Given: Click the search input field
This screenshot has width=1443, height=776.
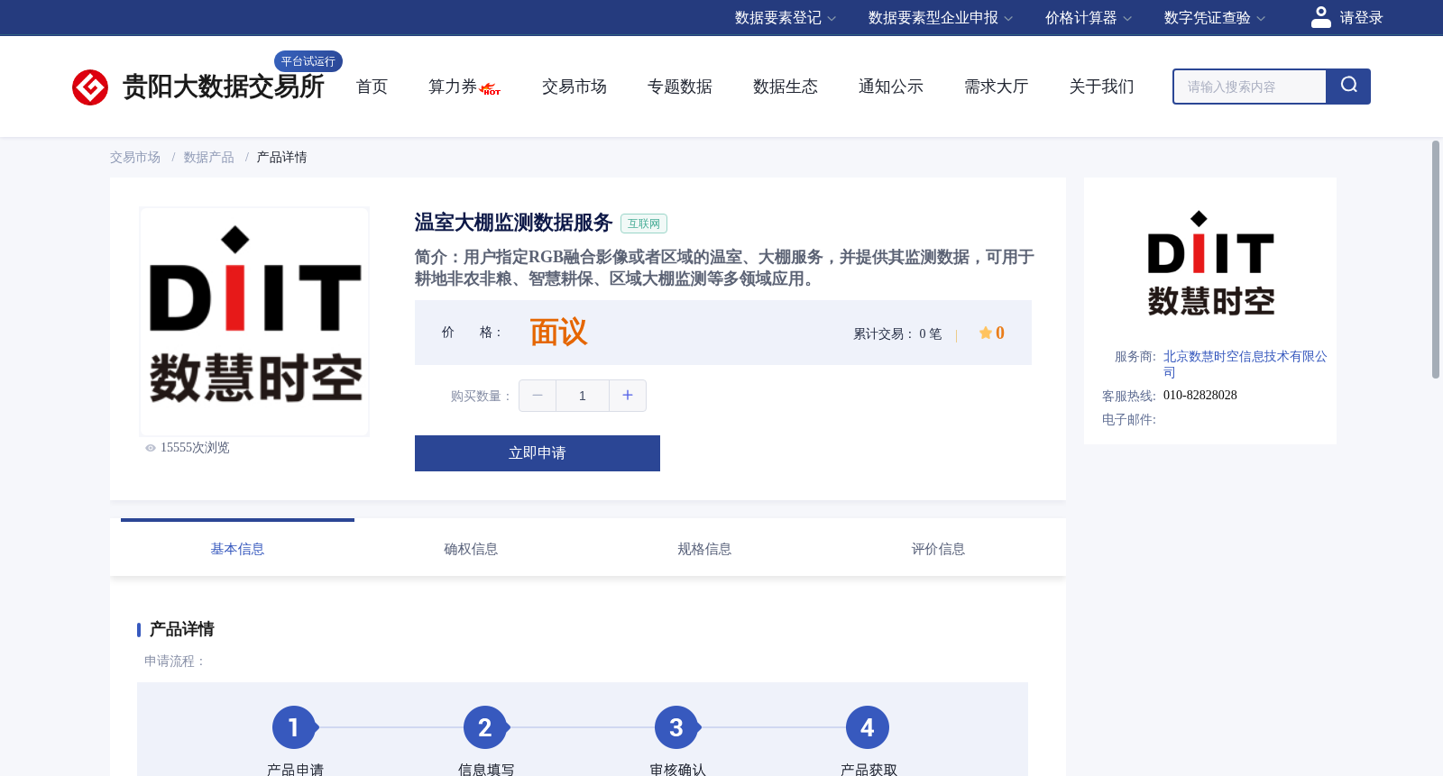Looking at the screenshot, I should click(x=1250, y=87).
